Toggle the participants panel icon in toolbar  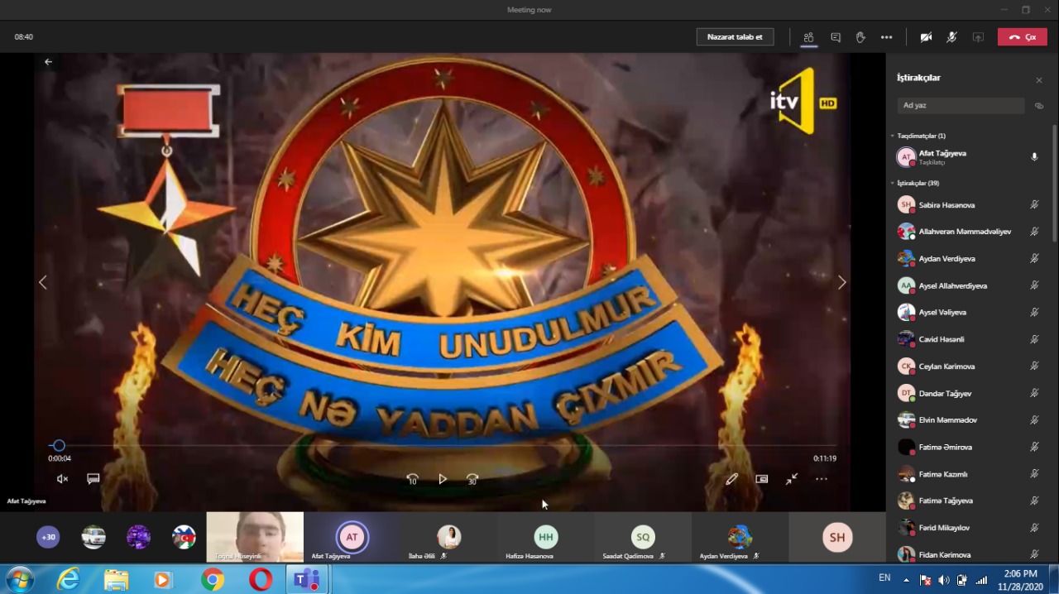click(x=808, y=37)
